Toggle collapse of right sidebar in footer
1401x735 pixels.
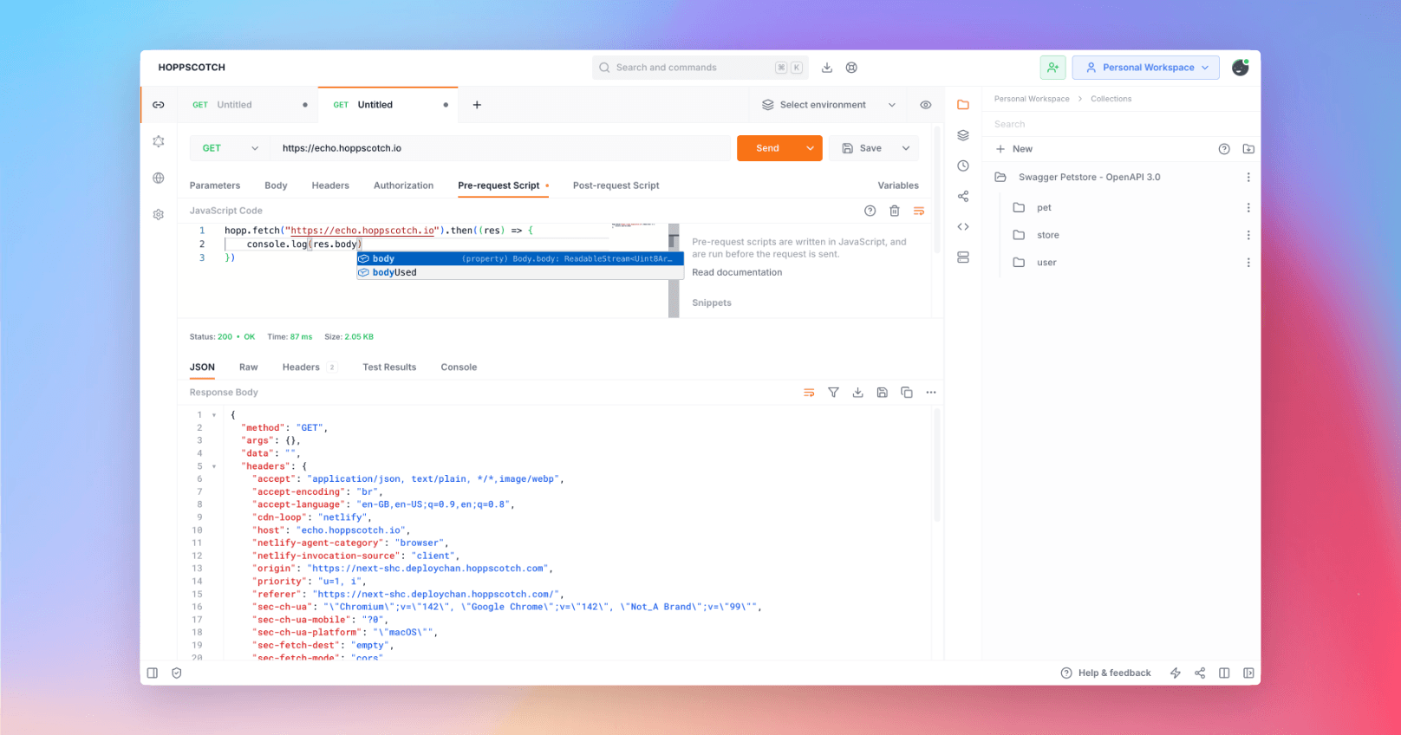pyautogui.click(x=1248, y=673)
